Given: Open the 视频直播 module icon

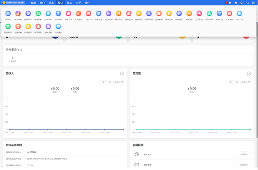Looking at the screenshot, I should pyautogui.click(x=109, y=14).
